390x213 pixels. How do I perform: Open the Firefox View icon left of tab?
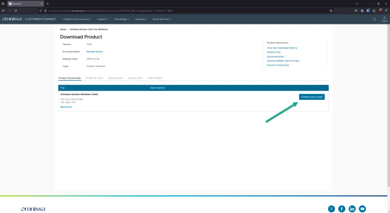coord(3,4)
